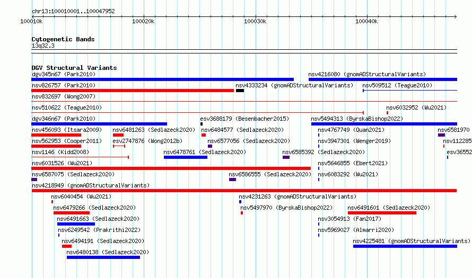Click the purple nsv6585392 variant bar

[x=286, y=157]
